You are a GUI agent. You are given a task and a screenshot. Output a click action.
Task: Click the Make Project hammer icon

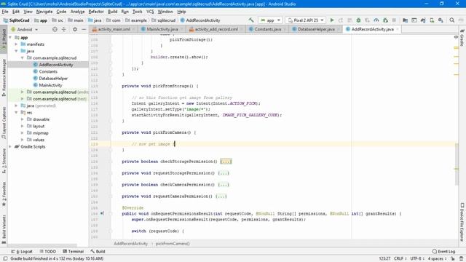pyautogui.click(x=251, y=20)
